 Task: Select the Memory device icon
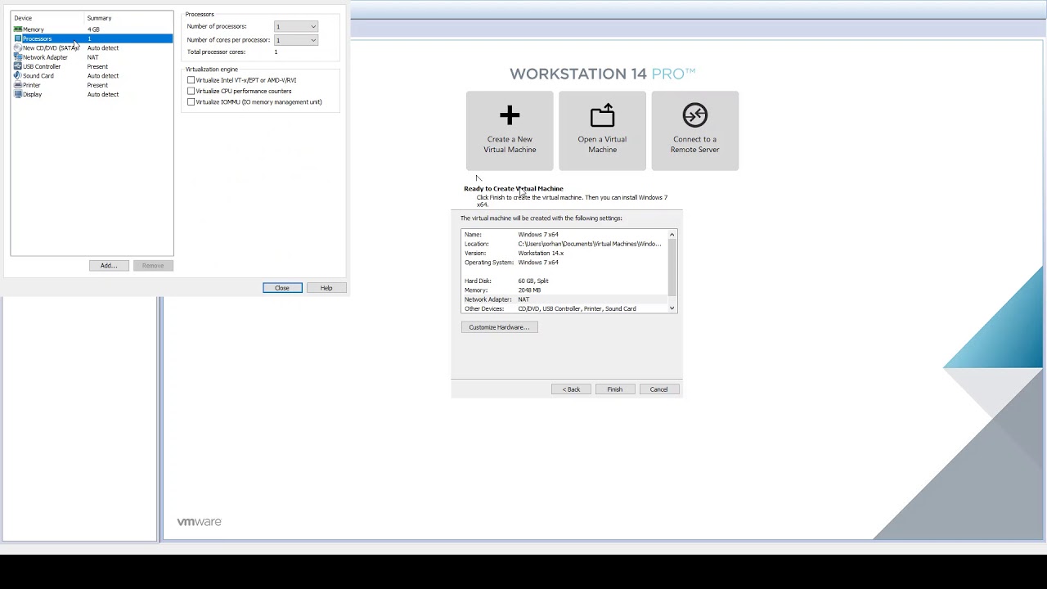pos(18,29)
